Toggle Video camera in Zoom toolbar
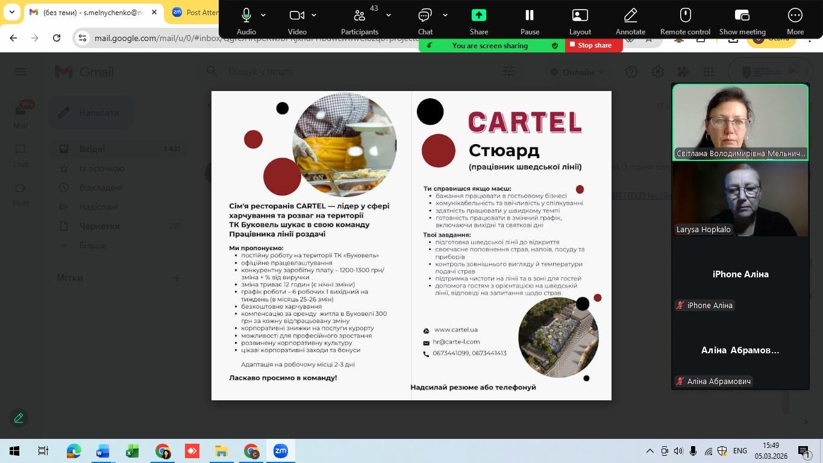This screenshot has width=823, height=463. pos(296,16)
